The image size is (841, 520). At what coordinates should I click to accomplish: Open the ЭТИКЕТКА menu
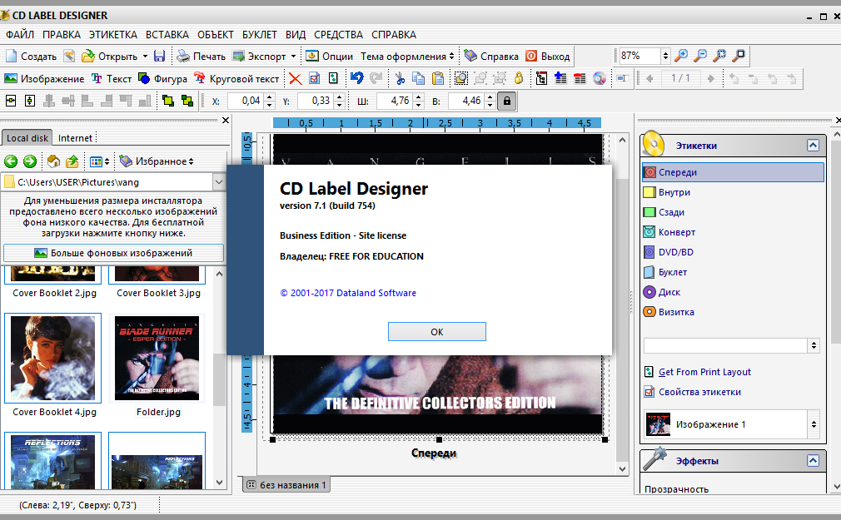tap(113, 35)
